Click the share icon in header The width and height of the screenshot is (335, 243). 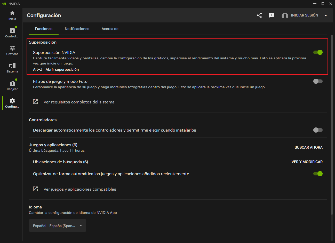coord(259,15)
